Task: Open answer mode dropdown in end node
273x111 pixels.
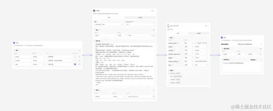Action: (250, 44)
